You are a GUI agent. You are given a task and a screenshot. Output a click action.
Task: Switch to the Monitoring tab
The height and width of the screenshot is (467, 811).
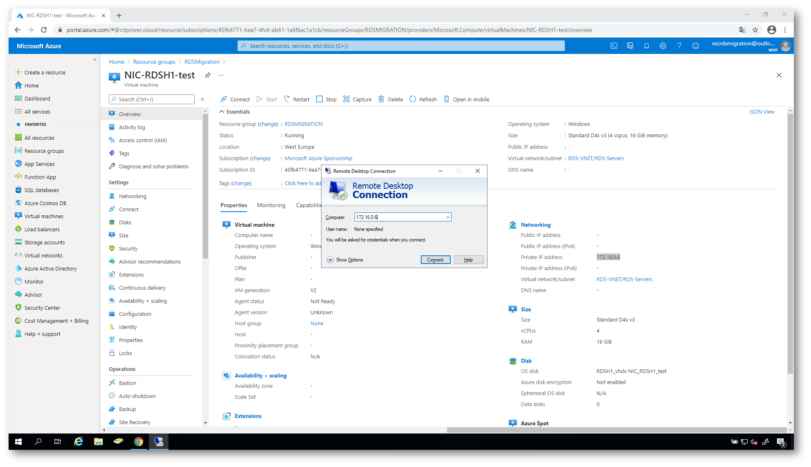tap(271, 205)
